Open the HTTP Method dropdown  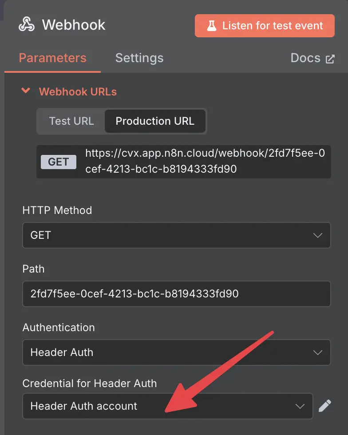click(x=177, y=235)
